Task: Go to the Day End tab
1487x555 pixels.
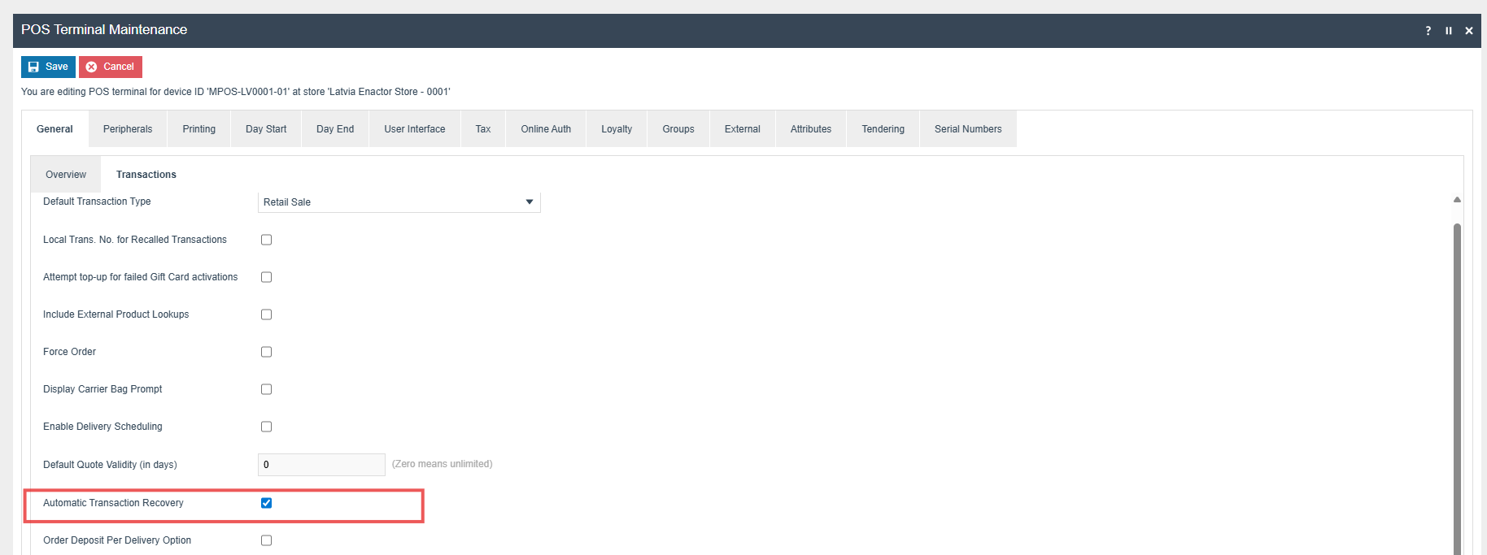Action: pyautogui.click(x=335, y=129)
